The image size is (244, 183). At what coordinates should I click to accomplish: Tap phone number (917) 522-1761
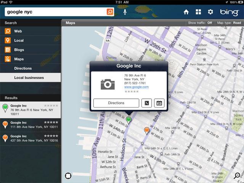tap(135, 83)
